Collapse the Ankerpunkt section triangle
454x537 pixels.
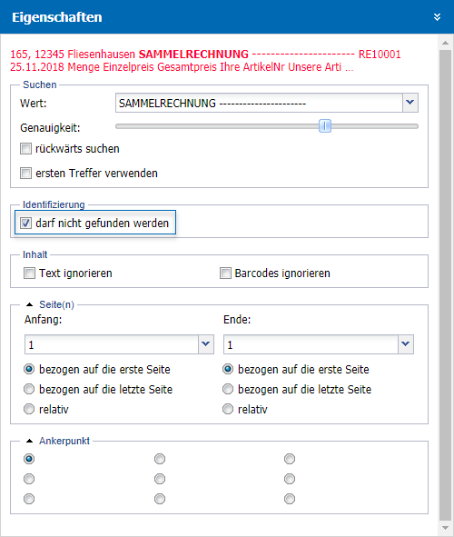[x=30, y=441]
